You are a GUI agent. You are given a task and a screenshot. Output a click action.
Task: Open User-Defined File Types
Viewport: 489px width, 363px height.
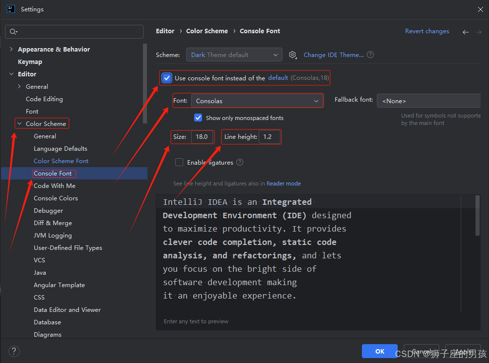coord(68,248)
